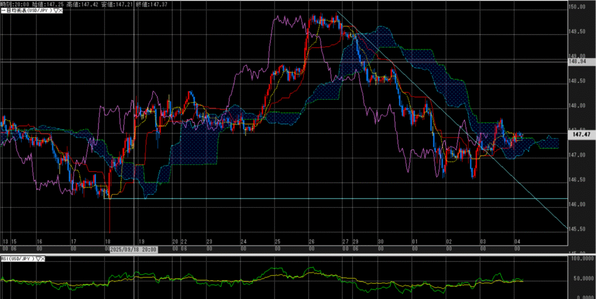Open the Ichimoku indicator dropdown triangle
This screenshot has width=596, height=299.
coord(55,11)
